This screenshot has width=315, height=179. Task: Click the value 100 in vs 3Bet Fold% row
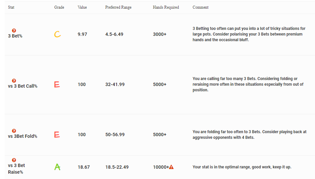coord(82,134)
